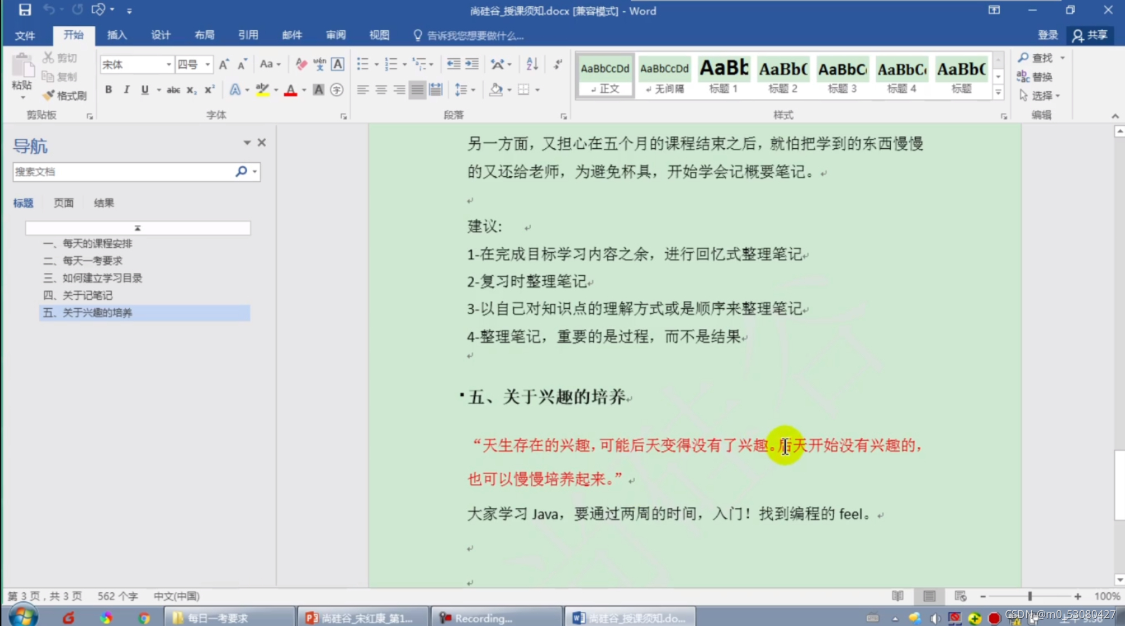Click the Save icon in the title bar

[25, 10]
